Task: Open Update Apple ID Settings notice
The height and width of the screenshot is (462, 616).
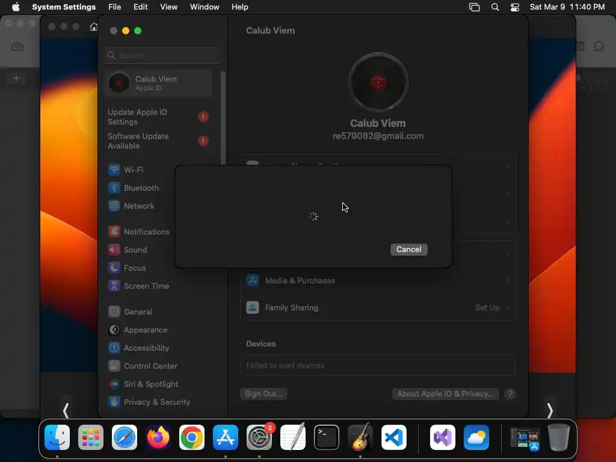Action: tap(158, 117)
